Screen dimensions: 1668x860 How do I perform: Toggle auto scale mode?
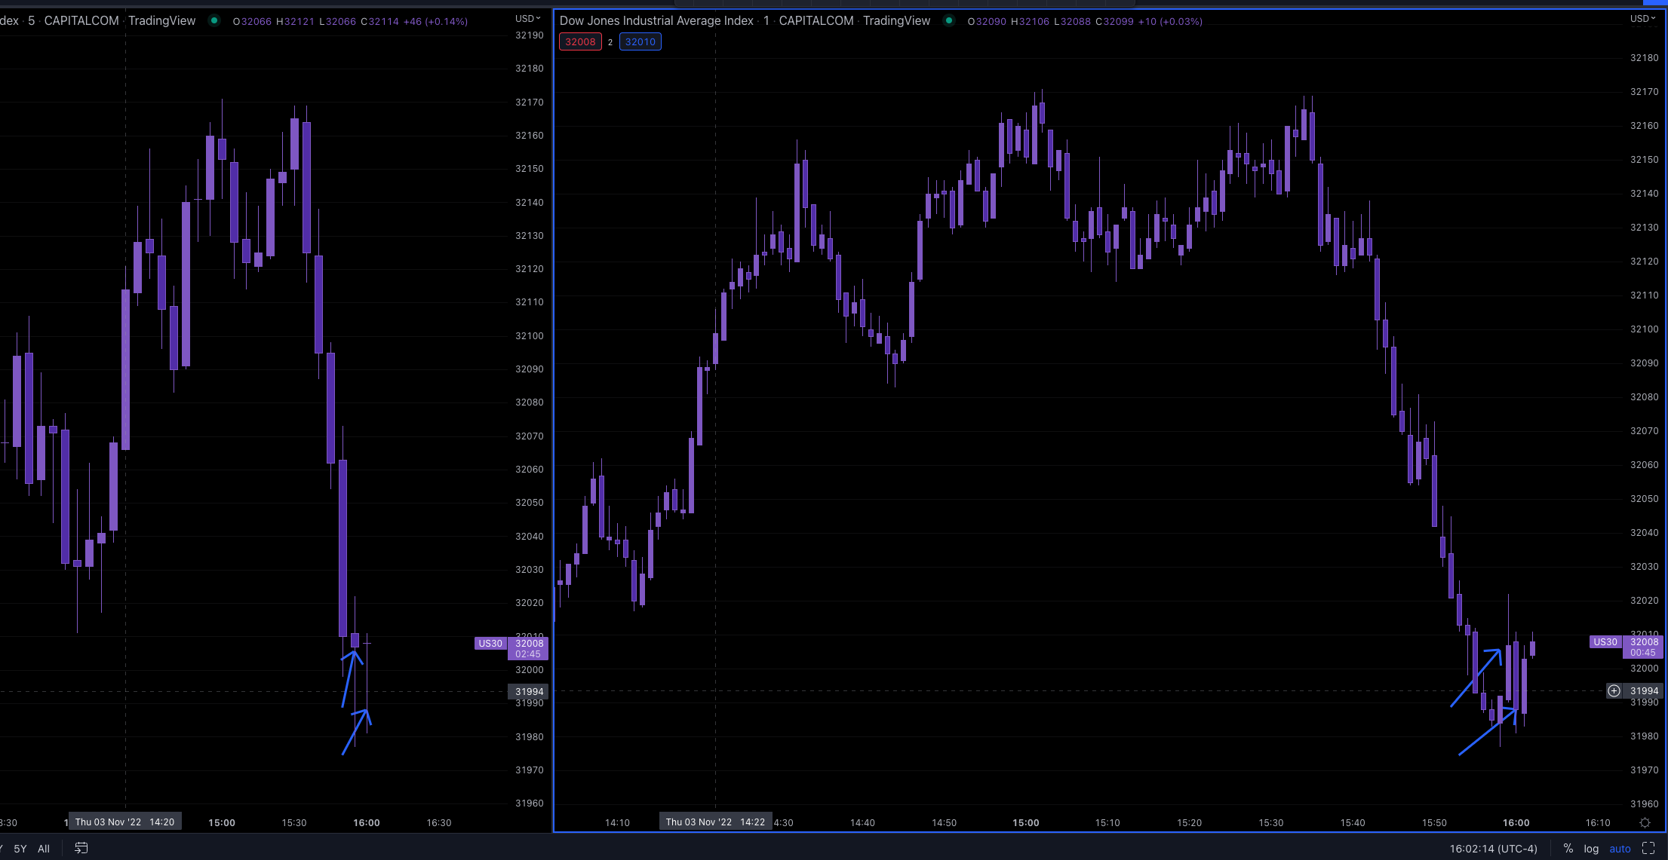click(1620, 848)
